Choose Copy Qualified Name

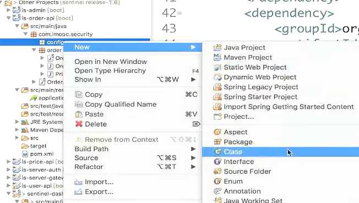[x=121, y=104]
